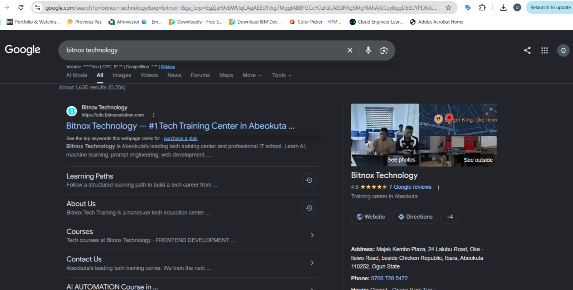
Task: Open the Tools dropdown
Action: click(x=281, y=75)
